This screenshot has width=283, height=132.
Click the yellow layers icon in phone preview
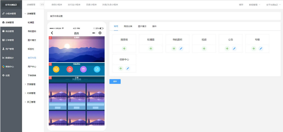[x=56, y=70]
